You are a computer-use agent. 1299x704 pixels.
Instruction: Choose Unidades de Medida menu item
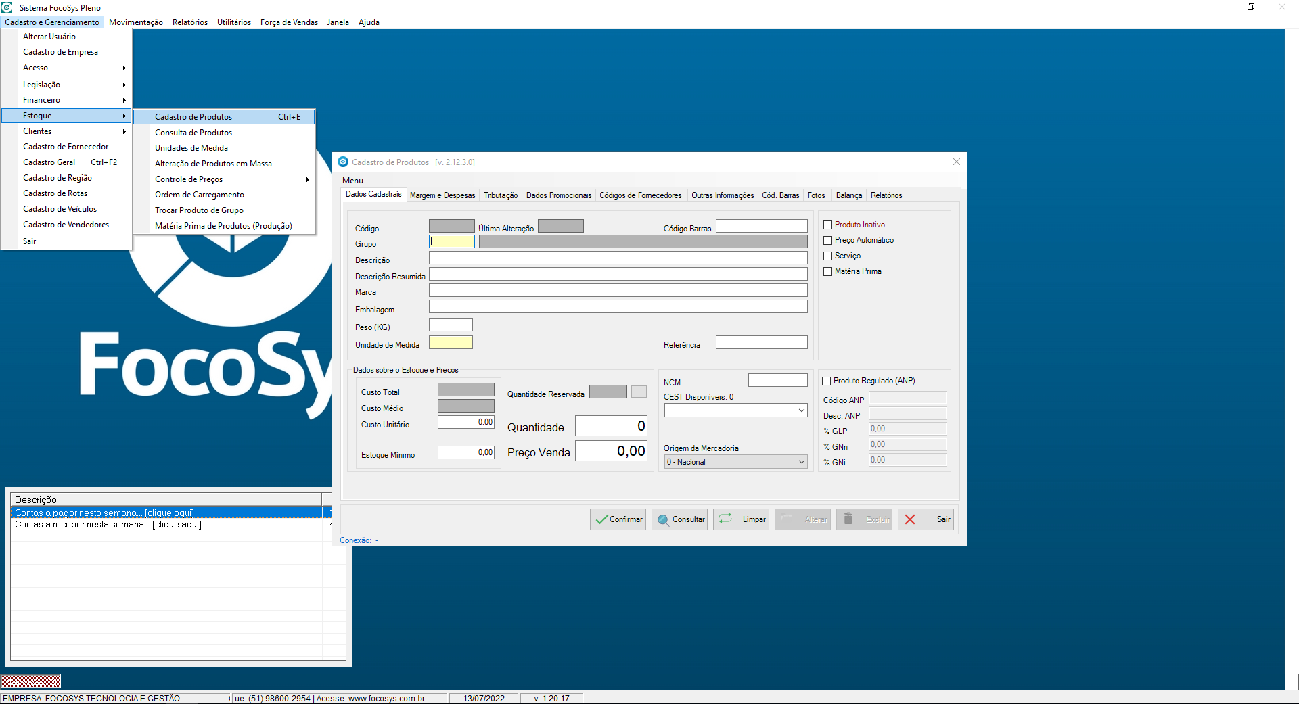224,148
